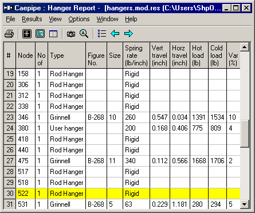Click the scrollbar down arrow
Viewport: 255px width, 213px height.
coord(245,204)
